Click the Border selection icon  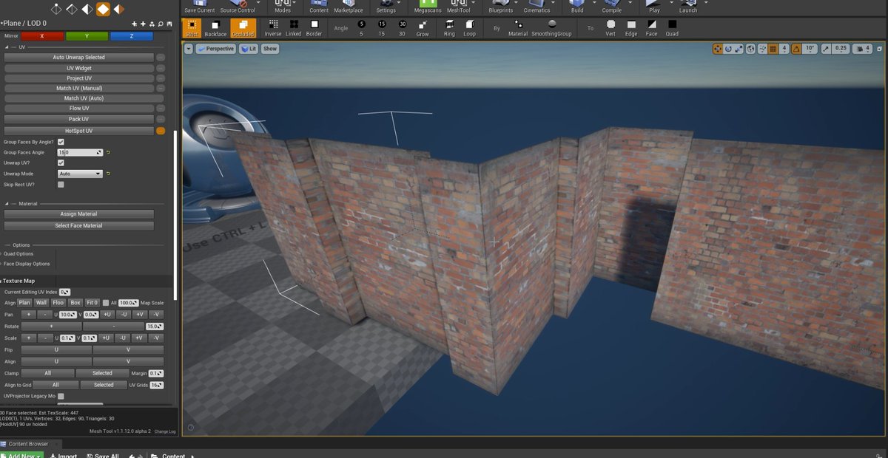tap(314, 29)
